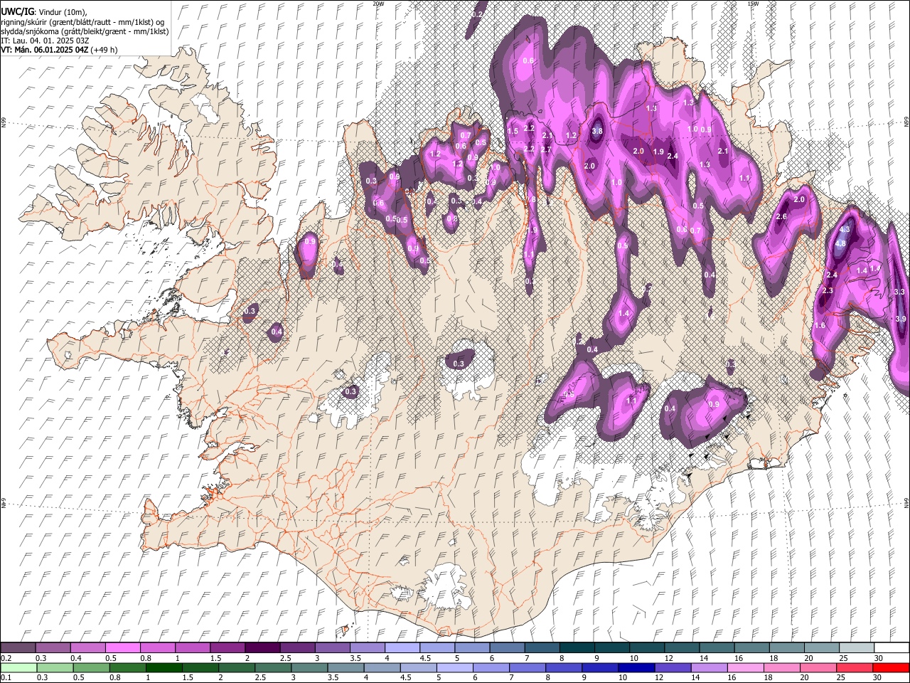
Task: Click the 'VT: Mán. 06.01.2025 04Z (+49 h)' line
Action: 59,50
